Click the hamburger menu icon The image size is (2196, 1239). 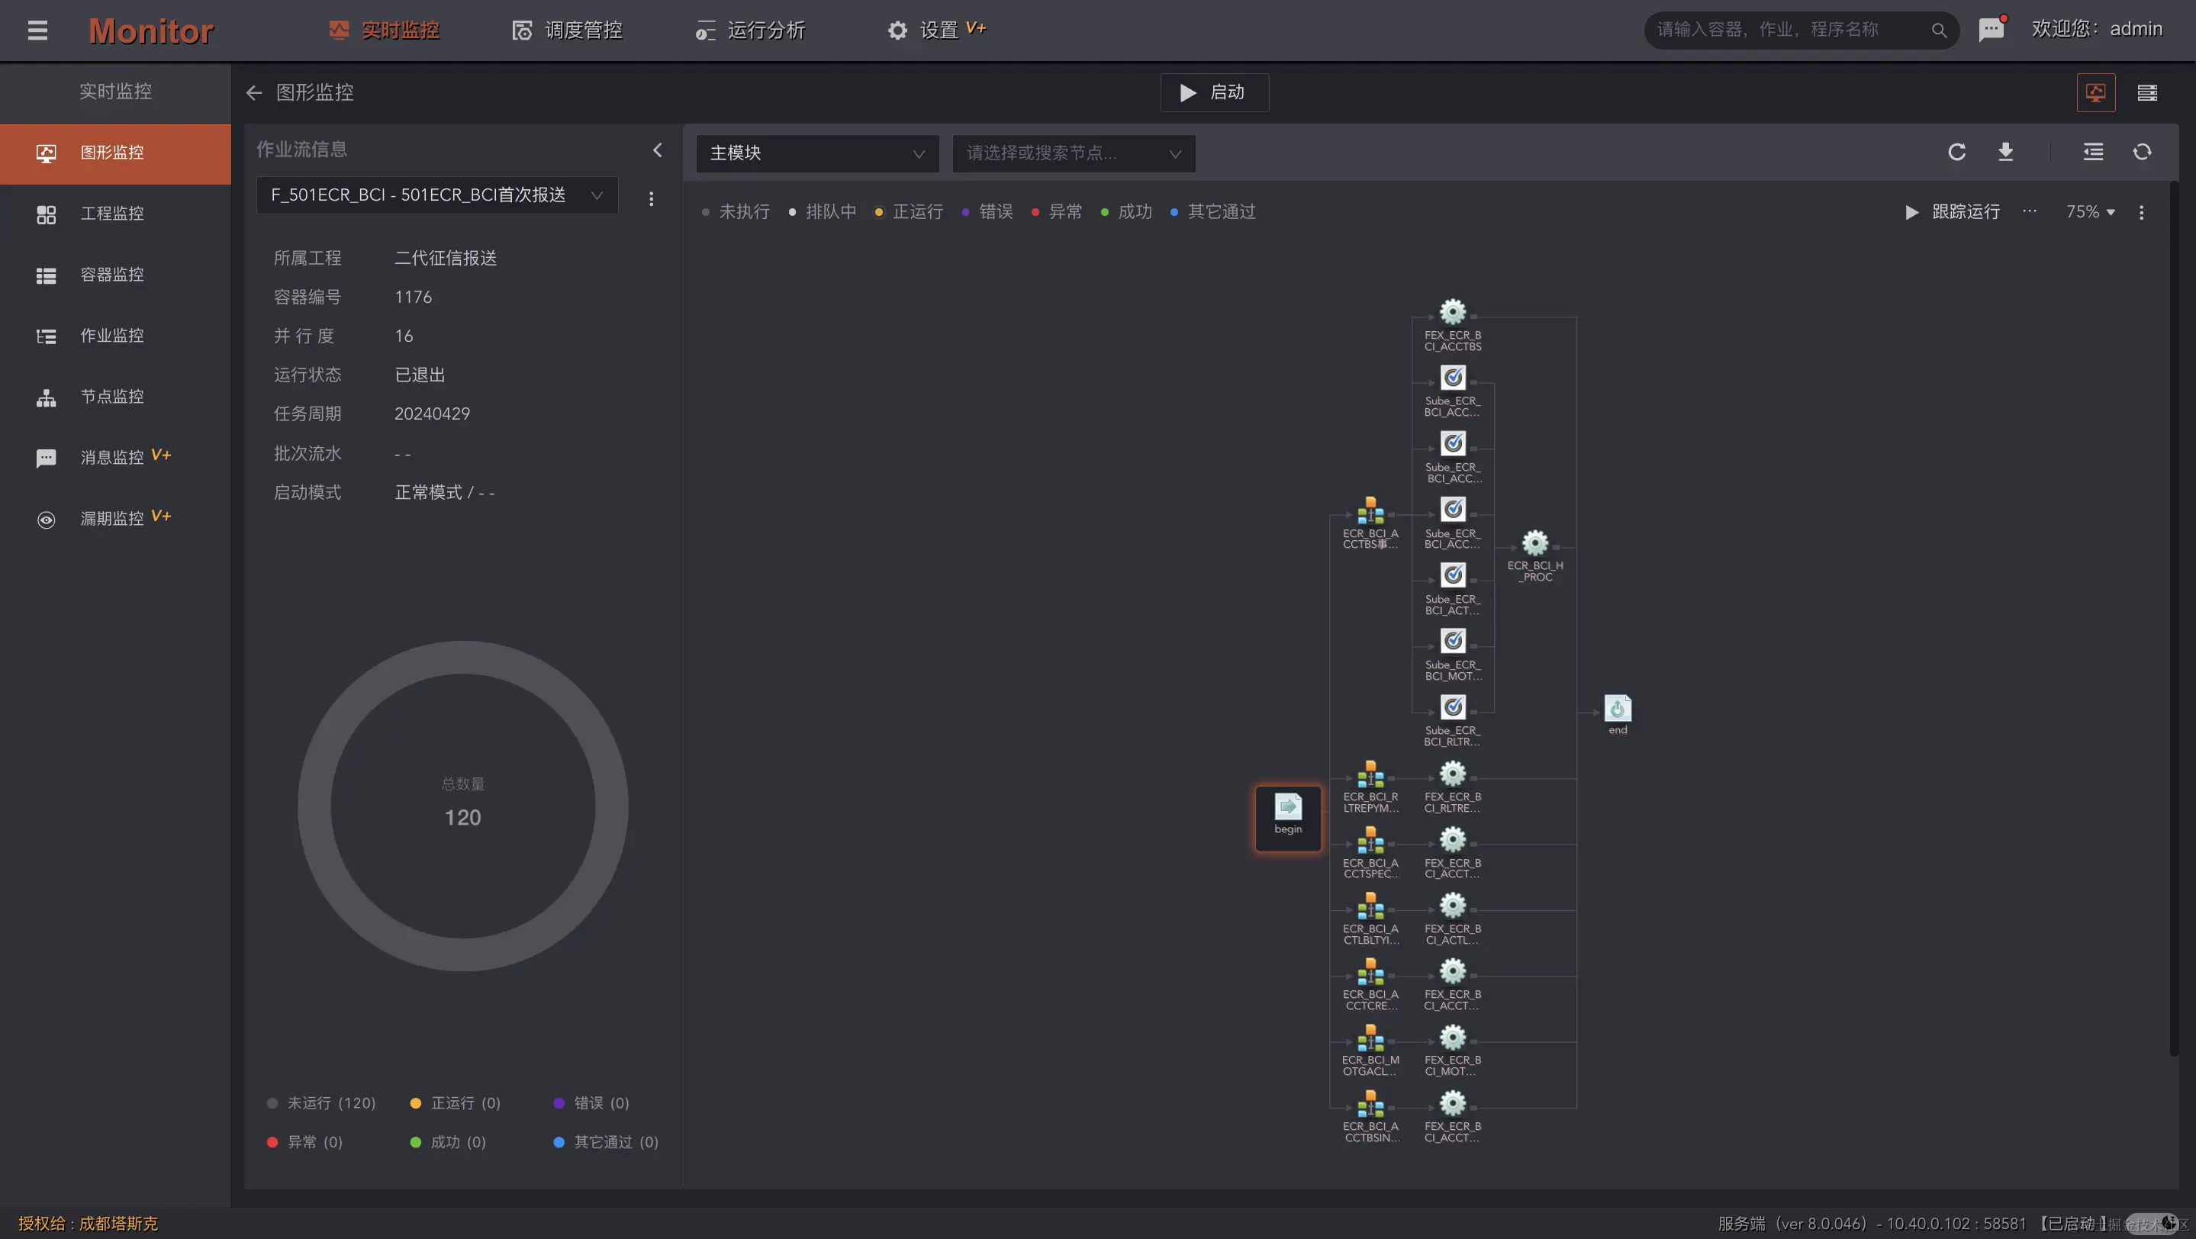click(x=37, y=31)
